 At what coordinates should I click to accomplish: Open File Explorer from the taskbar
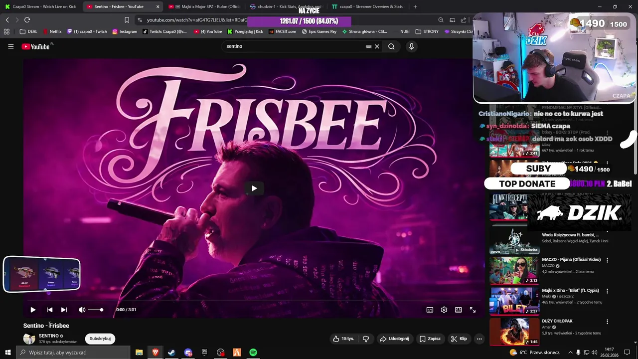click(x=139, y=353)
